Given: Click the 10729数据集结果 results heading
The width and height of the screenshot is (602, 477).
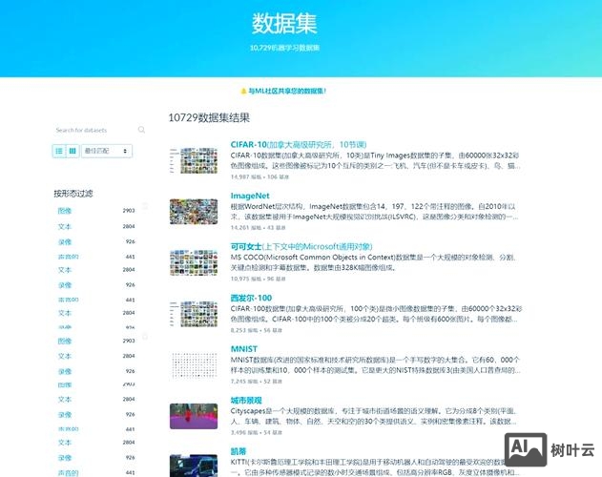Looking at the screenshot, I should pyautogui.click(x=209, y=117).
